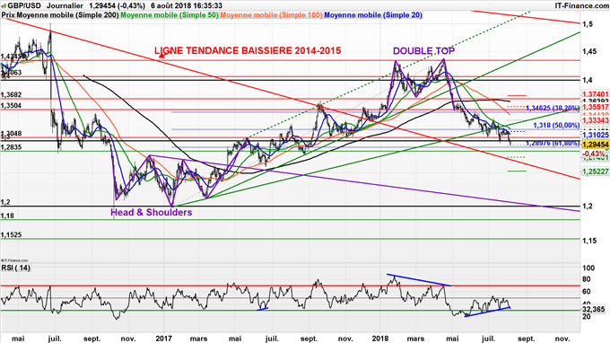Click the 1,3048 level label
The image size is (610, 343).
[x=12, y=134]
